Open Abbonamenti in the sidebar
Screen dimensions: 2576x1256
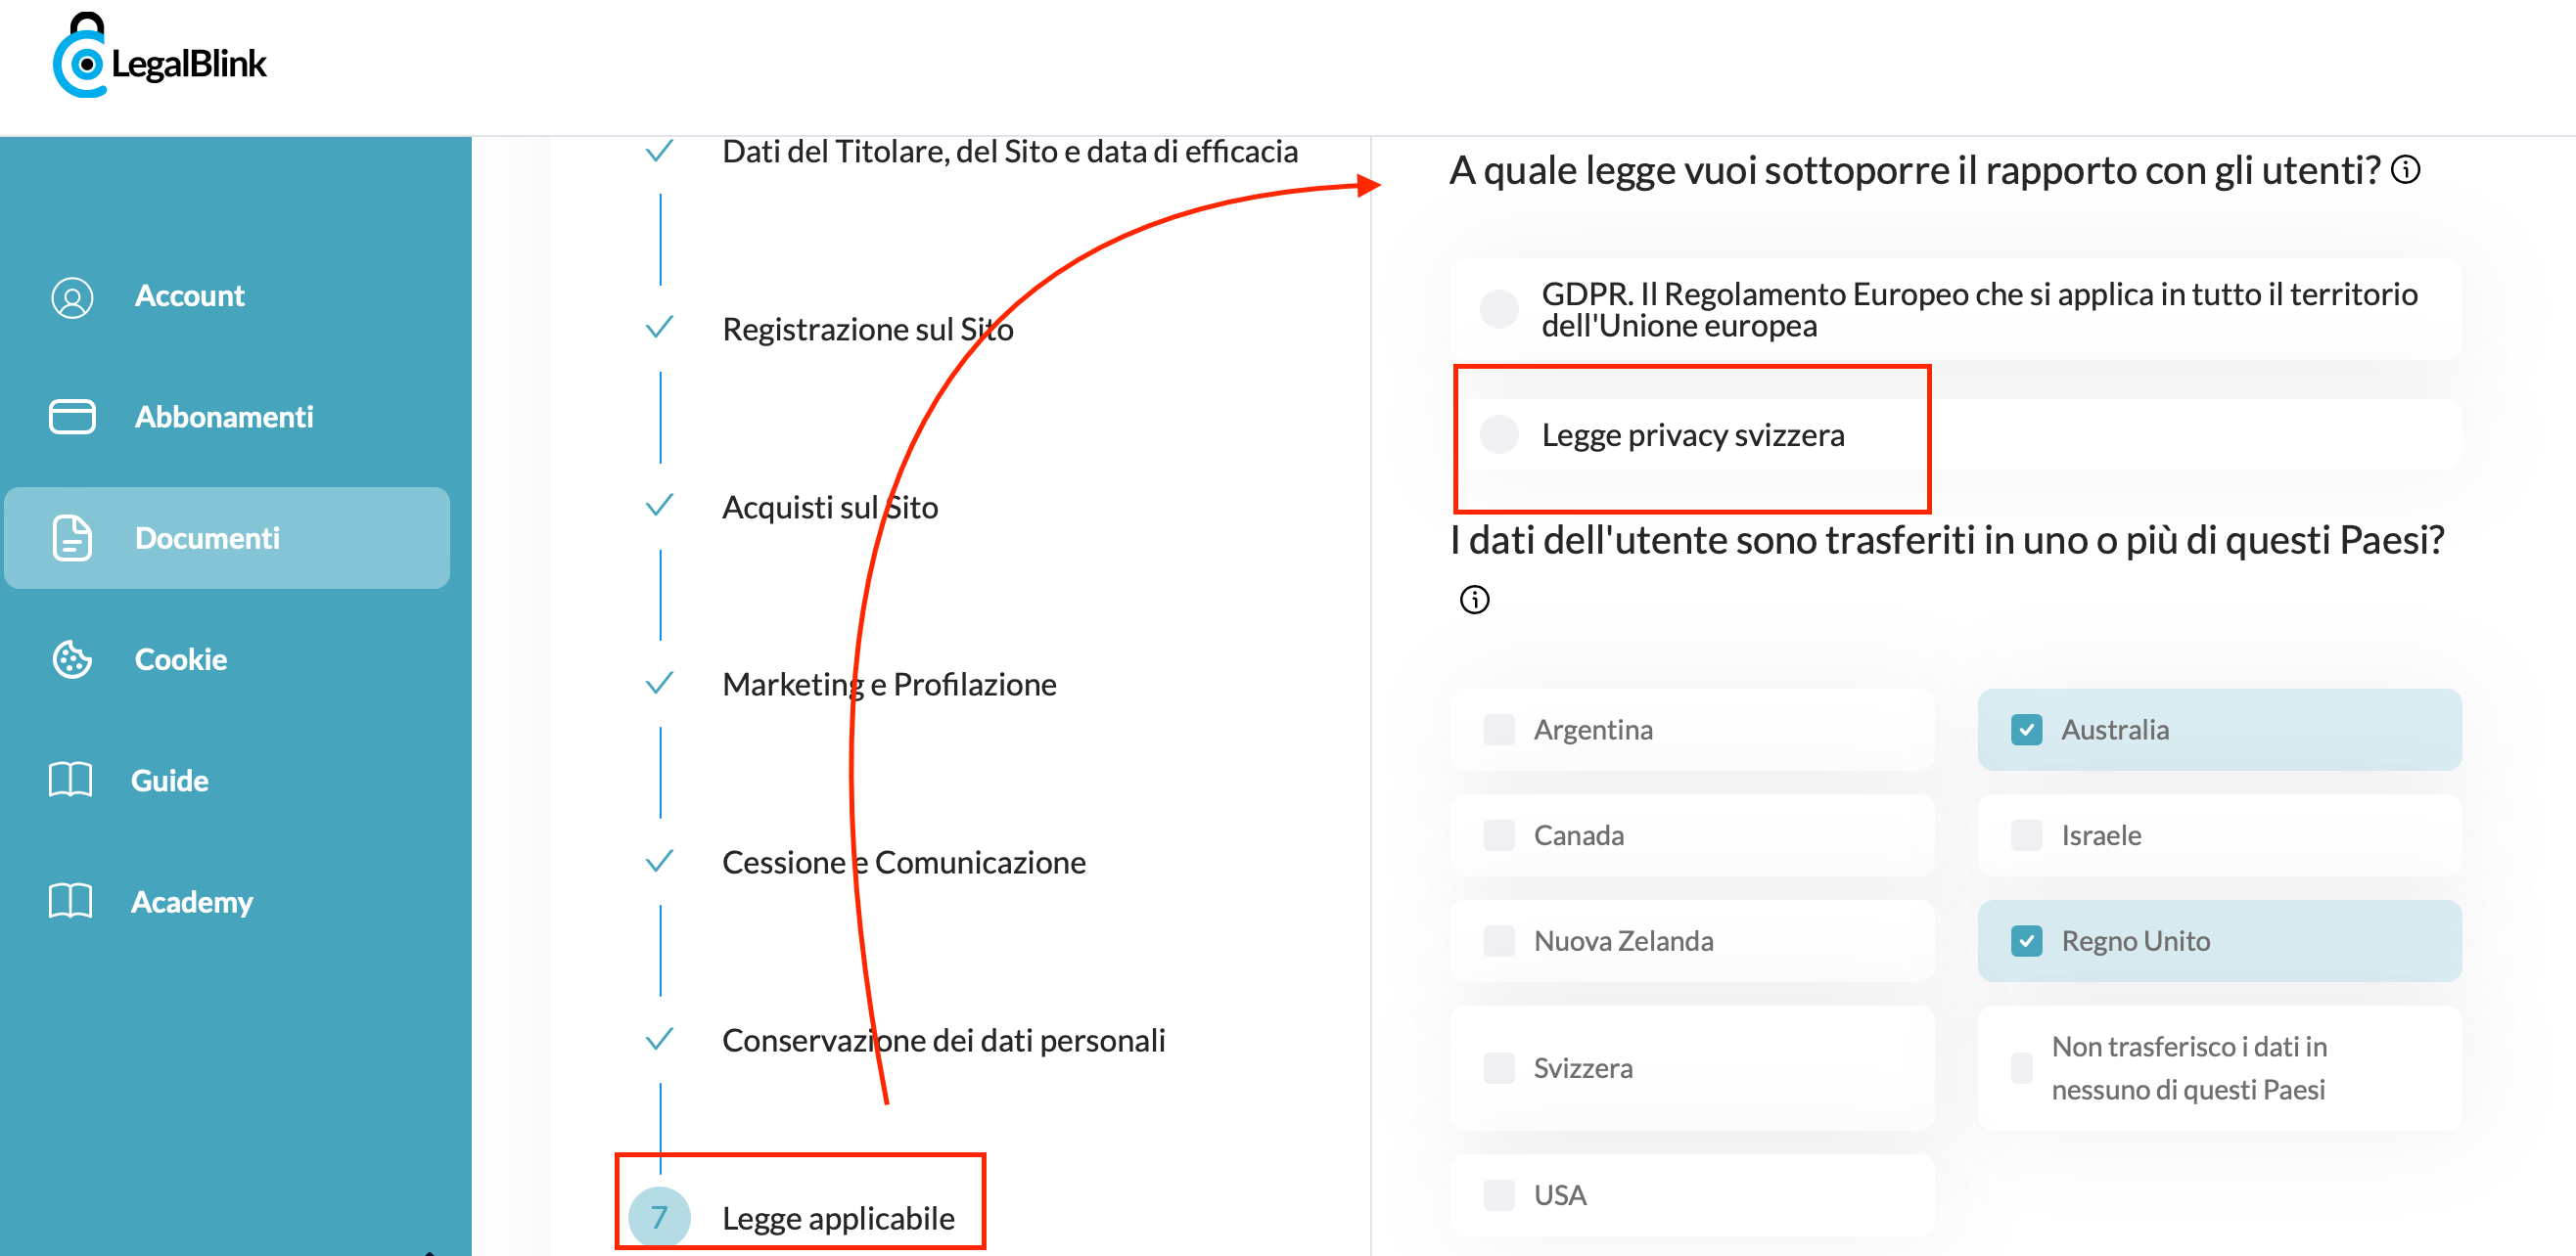pyautogui.click(x=224, y=417)
